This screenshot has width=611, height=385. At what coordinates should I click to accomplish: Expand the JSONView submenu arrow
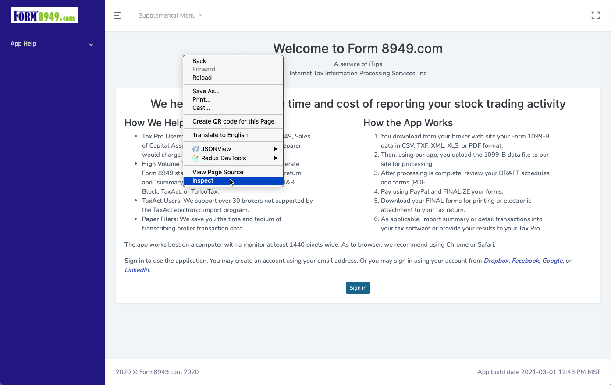276,149
